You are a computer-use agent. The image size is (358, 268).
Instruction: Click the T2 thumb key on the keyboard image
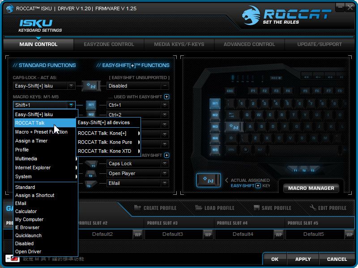(x=304, y=170)
